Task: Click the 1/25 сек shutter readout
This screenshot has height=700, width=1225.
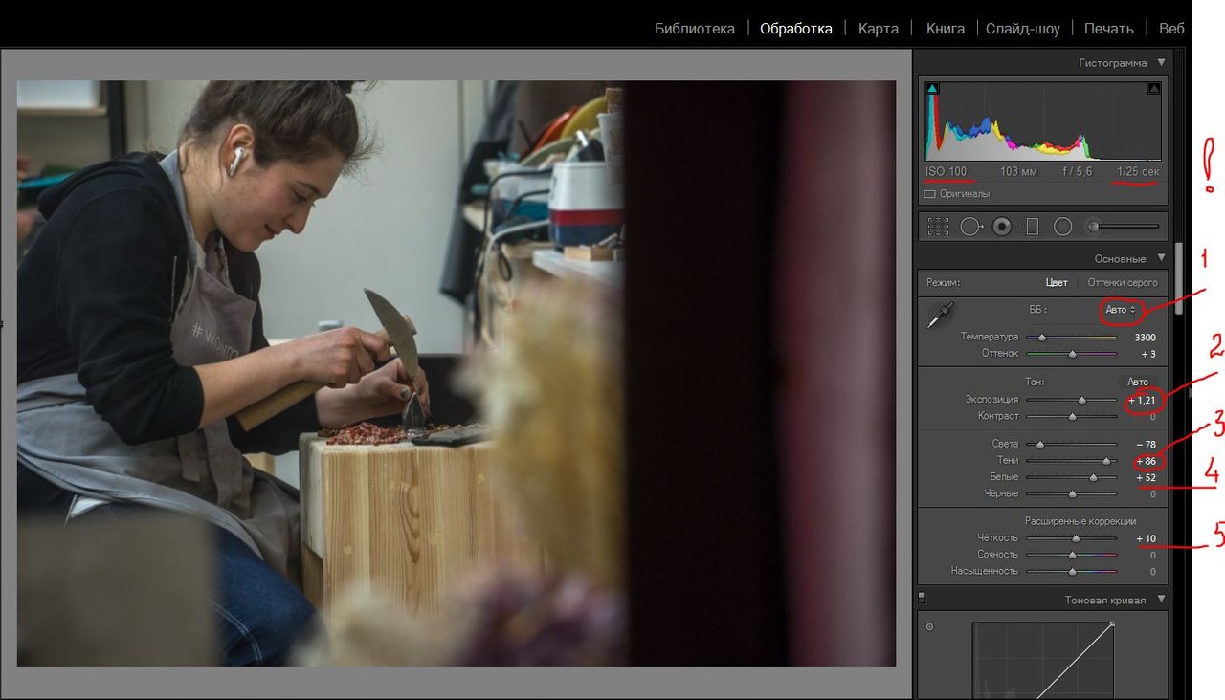Action: [1137, 171]
